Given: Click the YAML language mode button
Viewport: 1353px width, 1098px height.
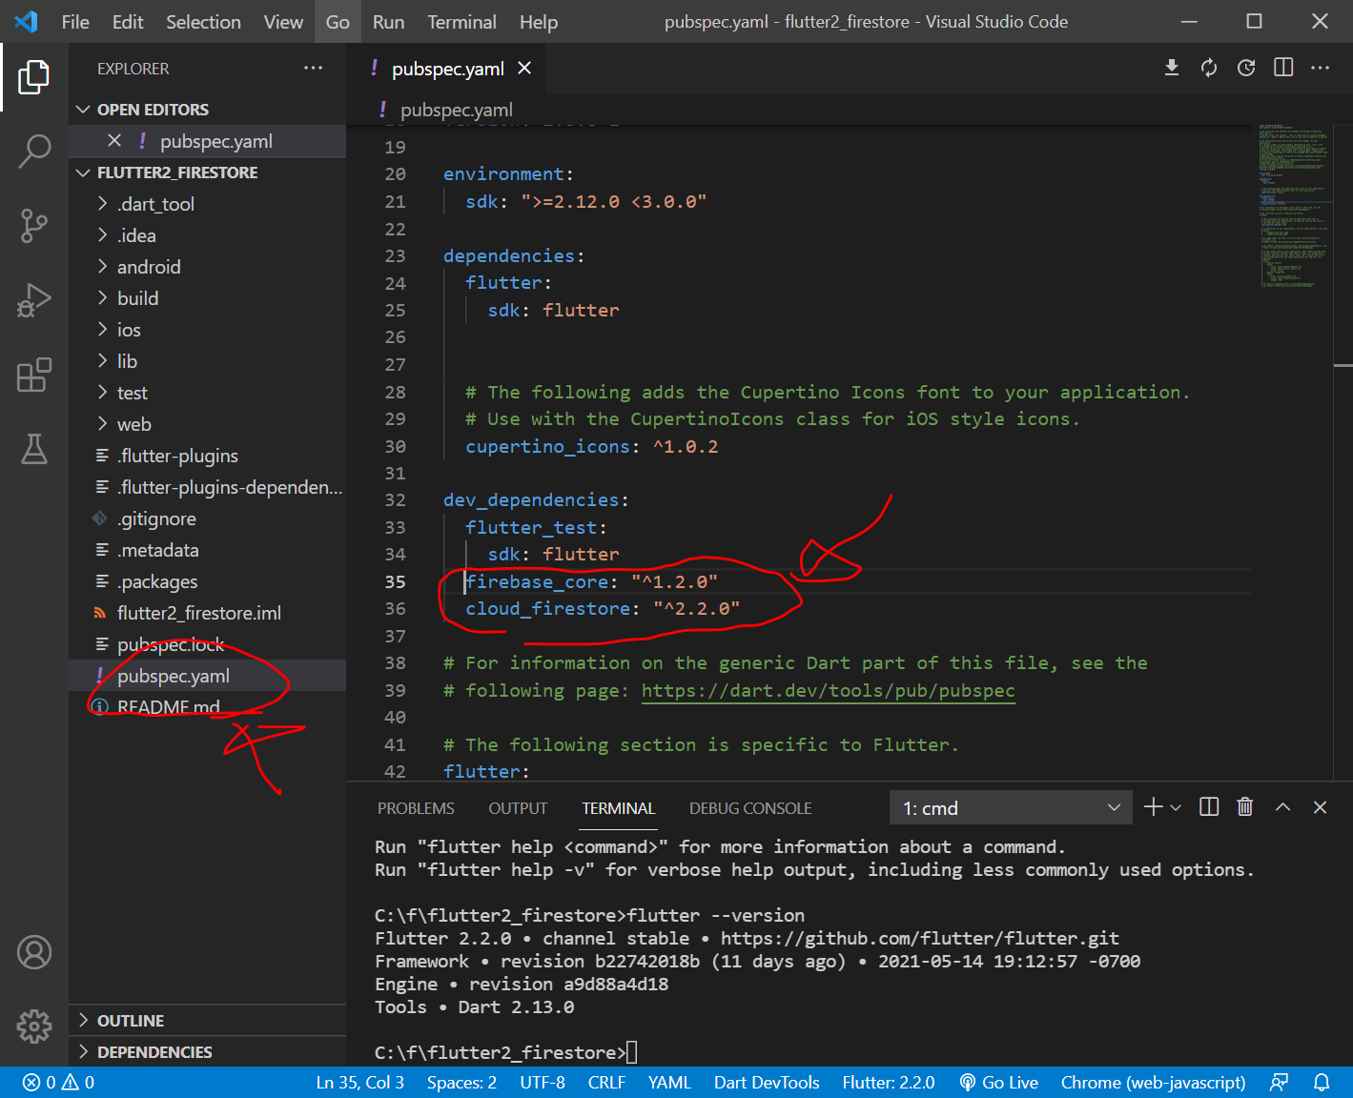Looking at the screenshot, I should [668, 1083].
